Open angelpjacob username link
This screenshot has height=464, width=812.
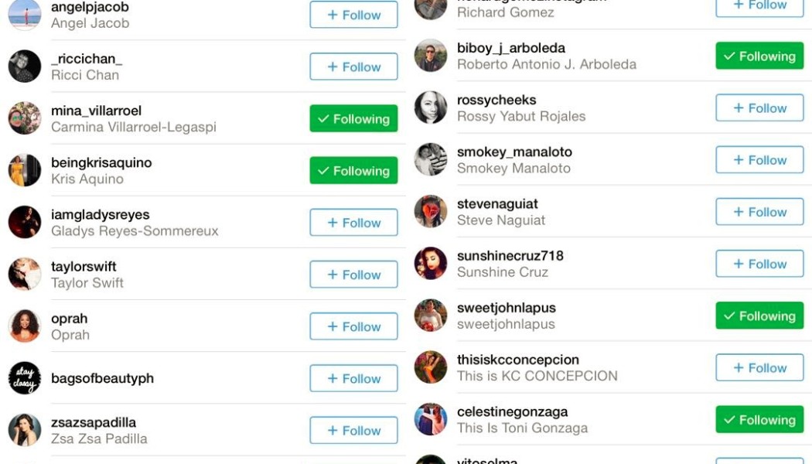coord(90,7)
